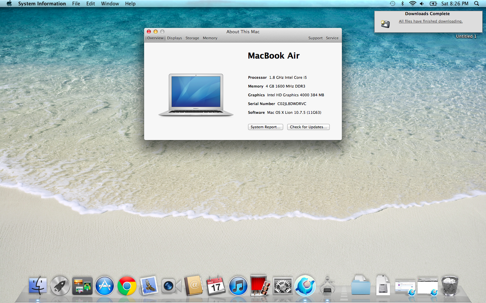Click the '1.8 GHz Intel Core i5' text
The image size is (486, 303).
(288, 77)
